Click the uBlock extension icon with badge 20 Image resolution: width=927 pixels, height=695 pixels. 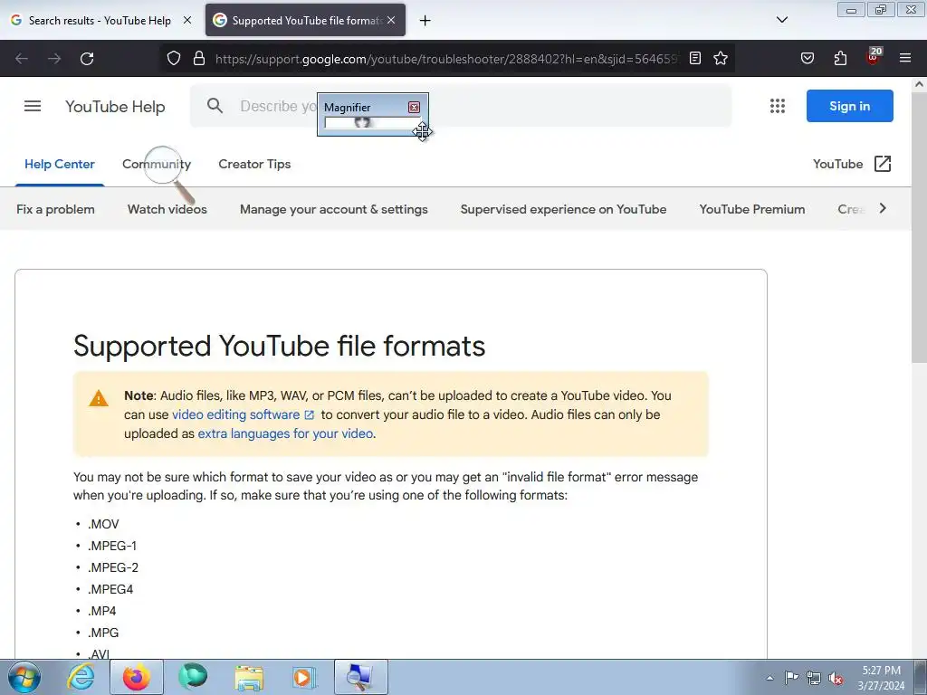[874, 57]
